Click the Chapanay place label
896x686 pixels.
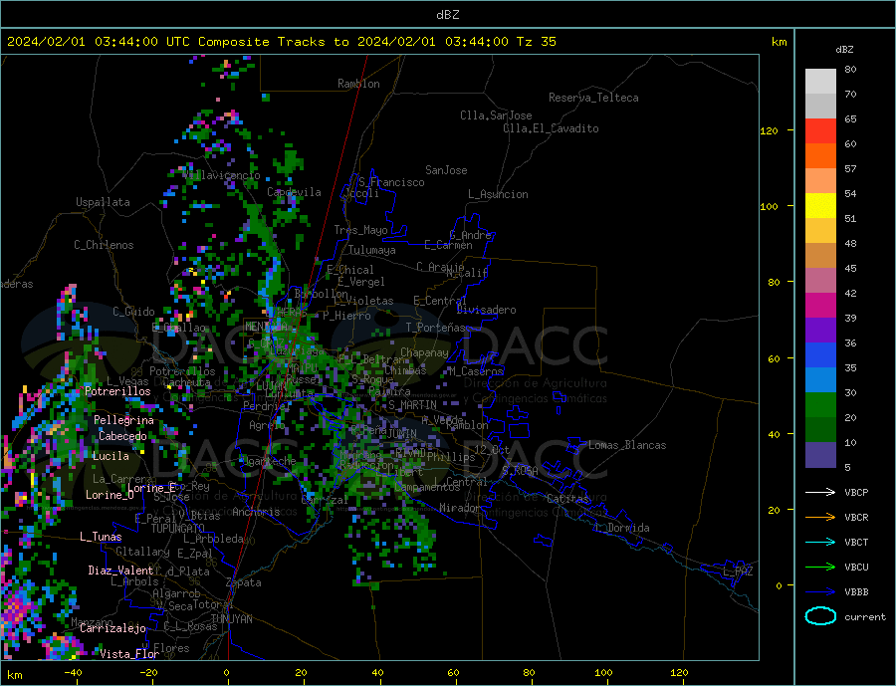tap(424, 352)
